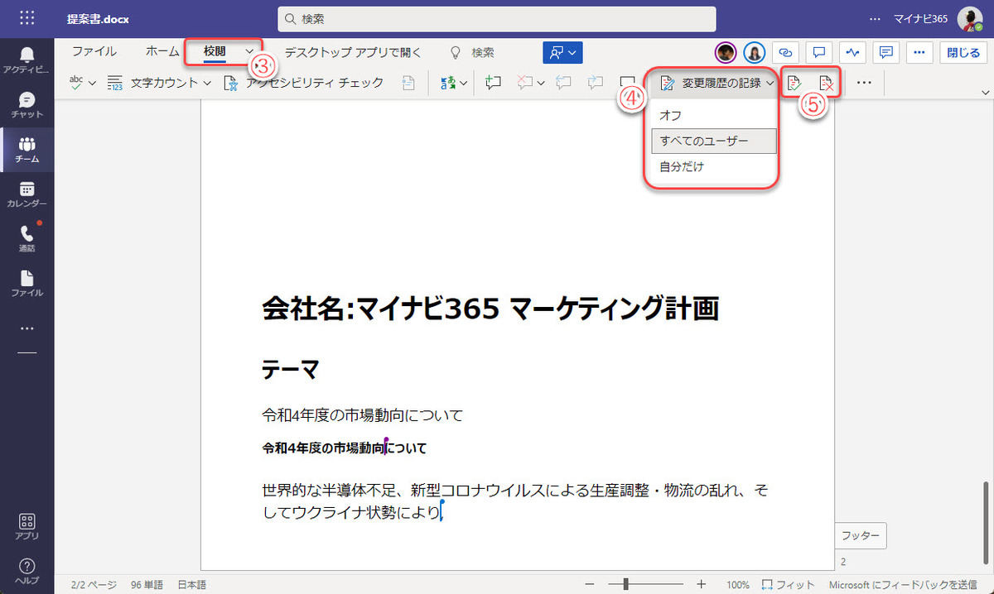Open the Activity feed in sidebar

point(27,60)
